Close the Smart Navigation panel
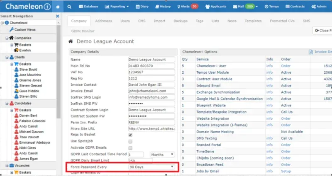The height and width of the screenshot is (176, 332). (x=57, y=16)
